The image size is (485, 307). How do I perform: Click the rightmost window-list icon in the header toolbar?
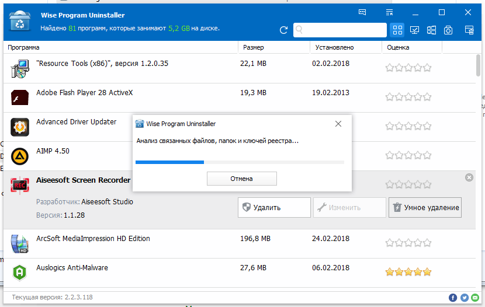pyautogui.click(x=469, y=30)
